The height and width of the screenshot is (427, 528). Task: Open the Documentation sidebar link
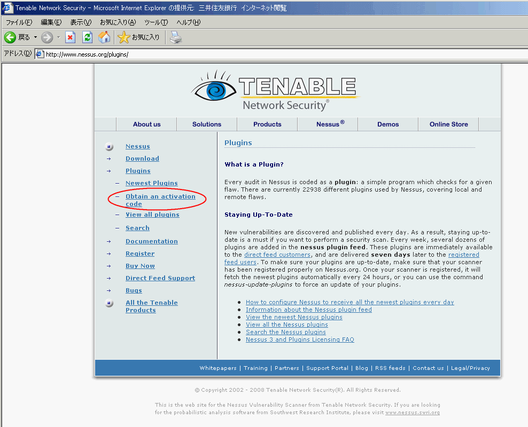point(152,241)
